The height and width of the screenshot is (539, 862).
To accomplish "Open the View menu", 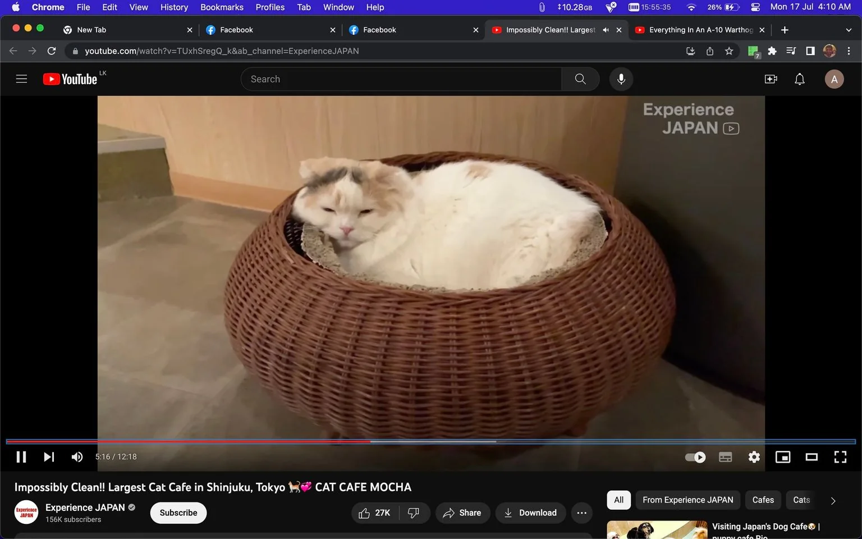I will point(139,7).
